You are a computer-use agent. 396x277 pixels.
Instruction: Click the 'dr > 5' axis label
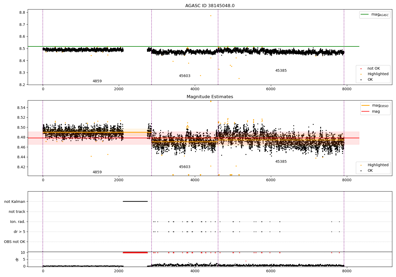[20, 232]
